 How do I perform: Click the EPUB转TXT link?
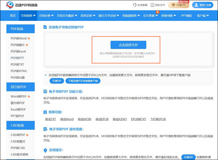pos(139,119)
